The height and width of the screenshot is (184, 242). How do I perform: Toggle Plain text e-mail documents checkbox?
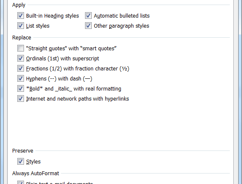pyautogui.click(x=21, y=182)
